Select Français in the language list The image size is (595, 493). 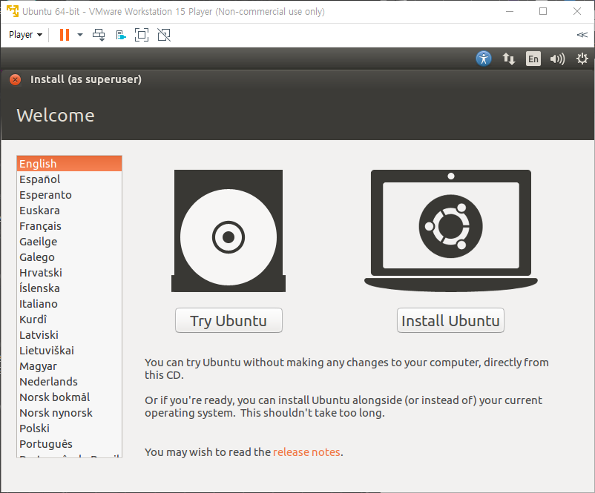tap(70, 225)
